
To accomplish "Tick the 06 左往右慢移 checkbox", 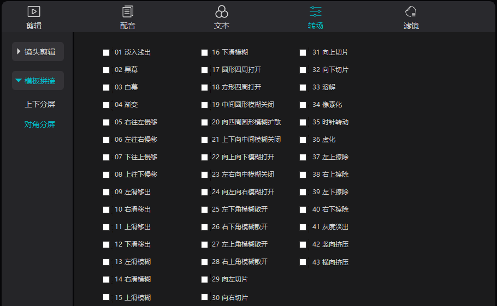I will (x=106, y=140).
